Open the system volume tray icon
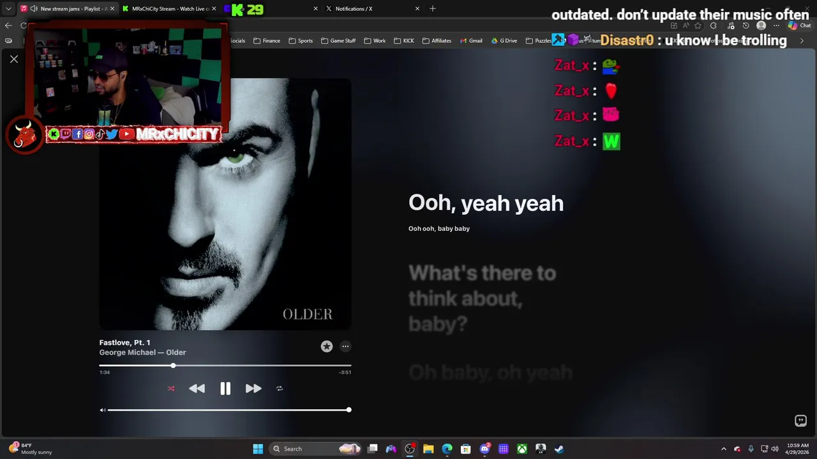The height and width of the screenshot is (459, 817). point(774,449)
